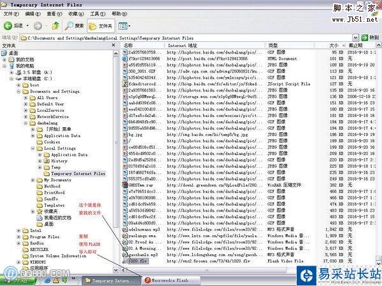
Task: Click the Forward arrow toolbar icon
Action: coord(38,26)
